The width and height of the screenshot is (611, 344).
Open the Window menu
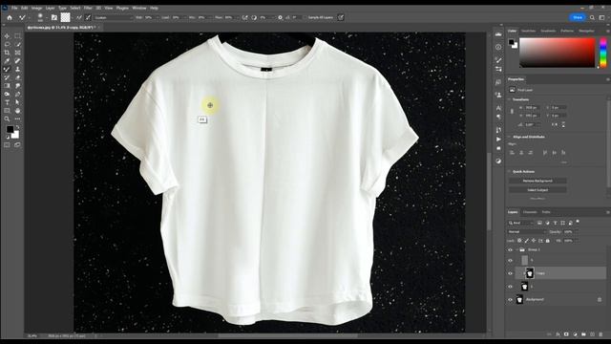pos(139,8)
